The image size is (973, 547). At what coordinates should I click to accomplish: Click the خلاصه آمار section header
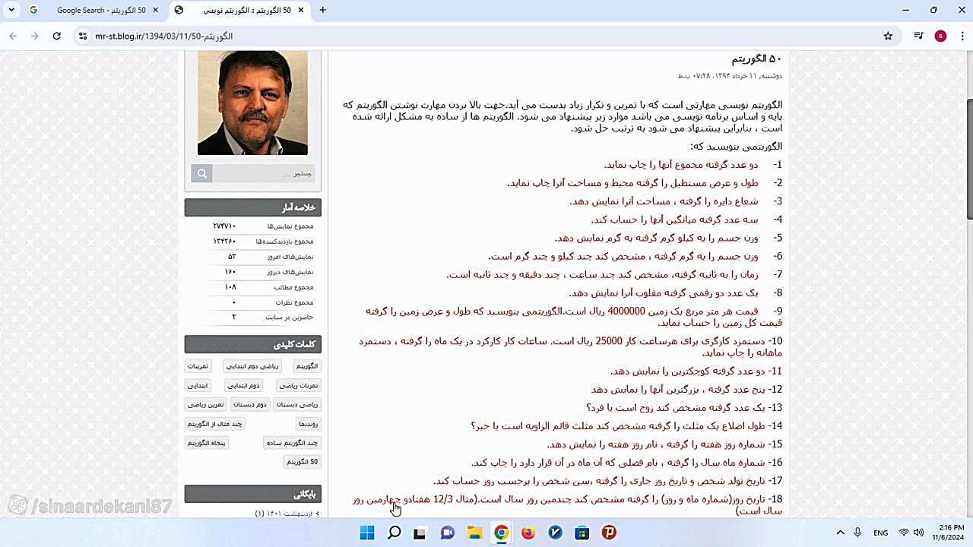pyautogui.click(x=253, y=207)
